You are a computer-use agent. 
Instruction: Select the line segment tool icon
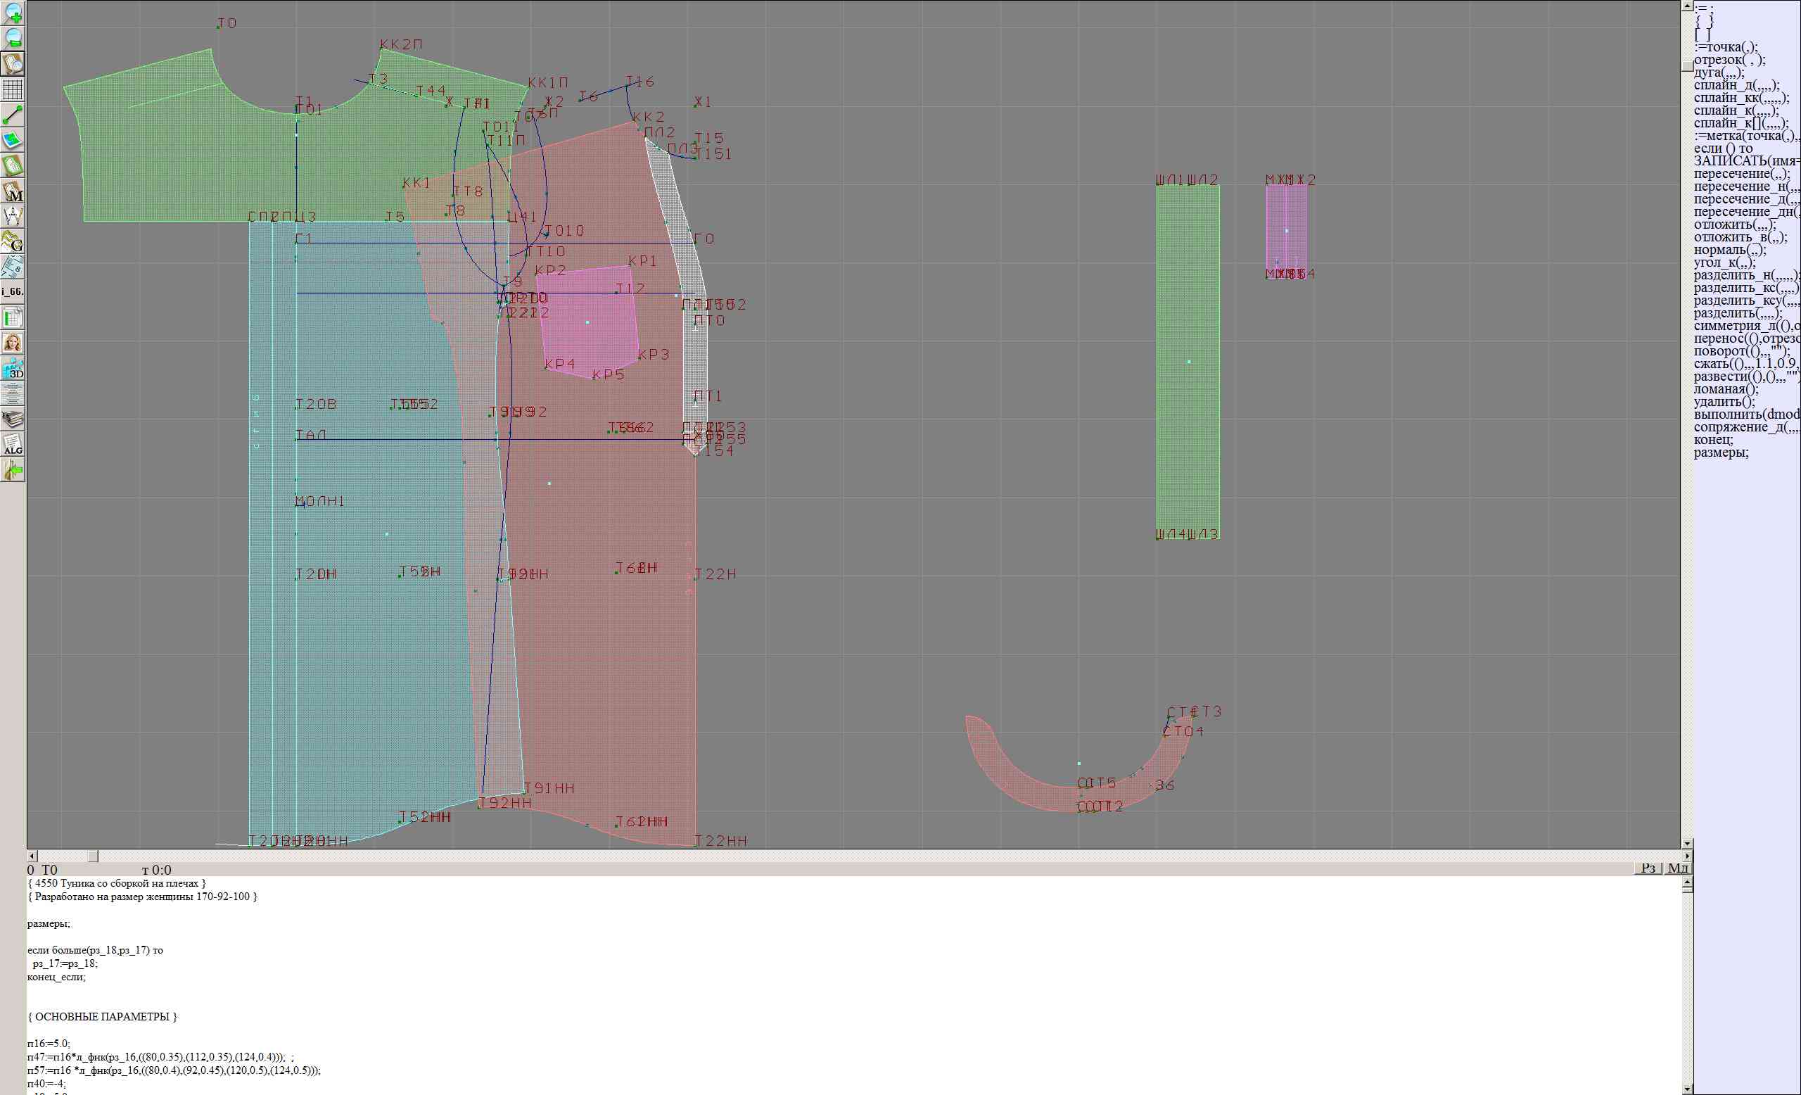(13, 115)
